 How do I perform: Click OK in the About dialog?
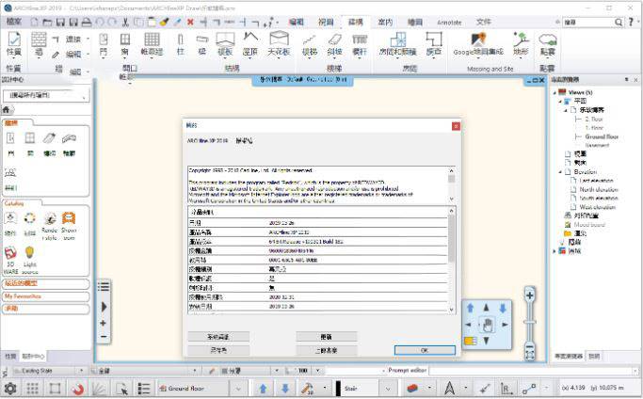(x=425, y=350)
